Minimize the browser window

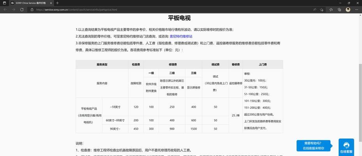[x=341, y=3]
